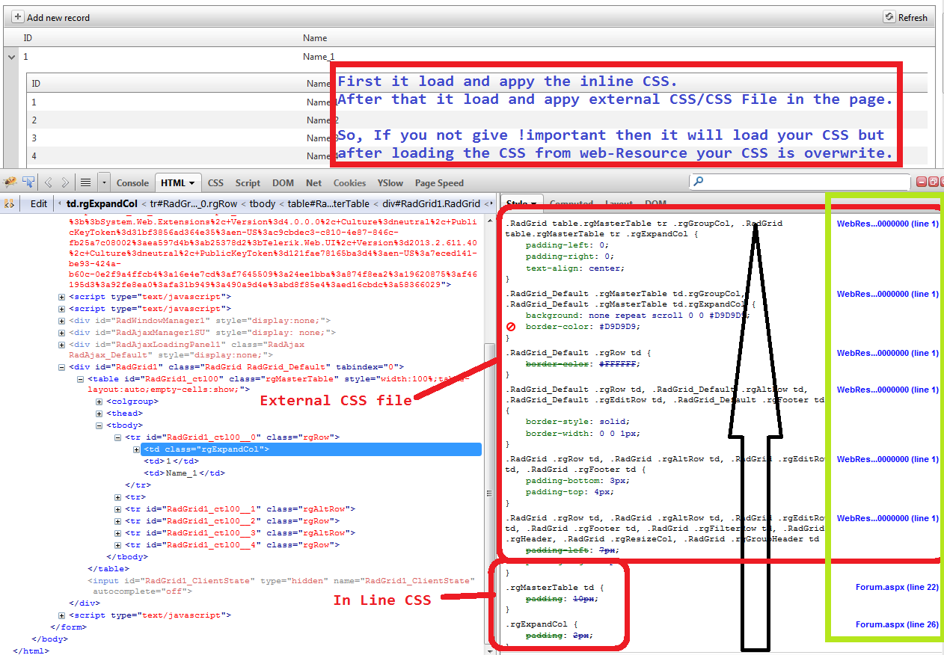Select the highlighted td class rgExpandCol line

[x=312, y=449]
